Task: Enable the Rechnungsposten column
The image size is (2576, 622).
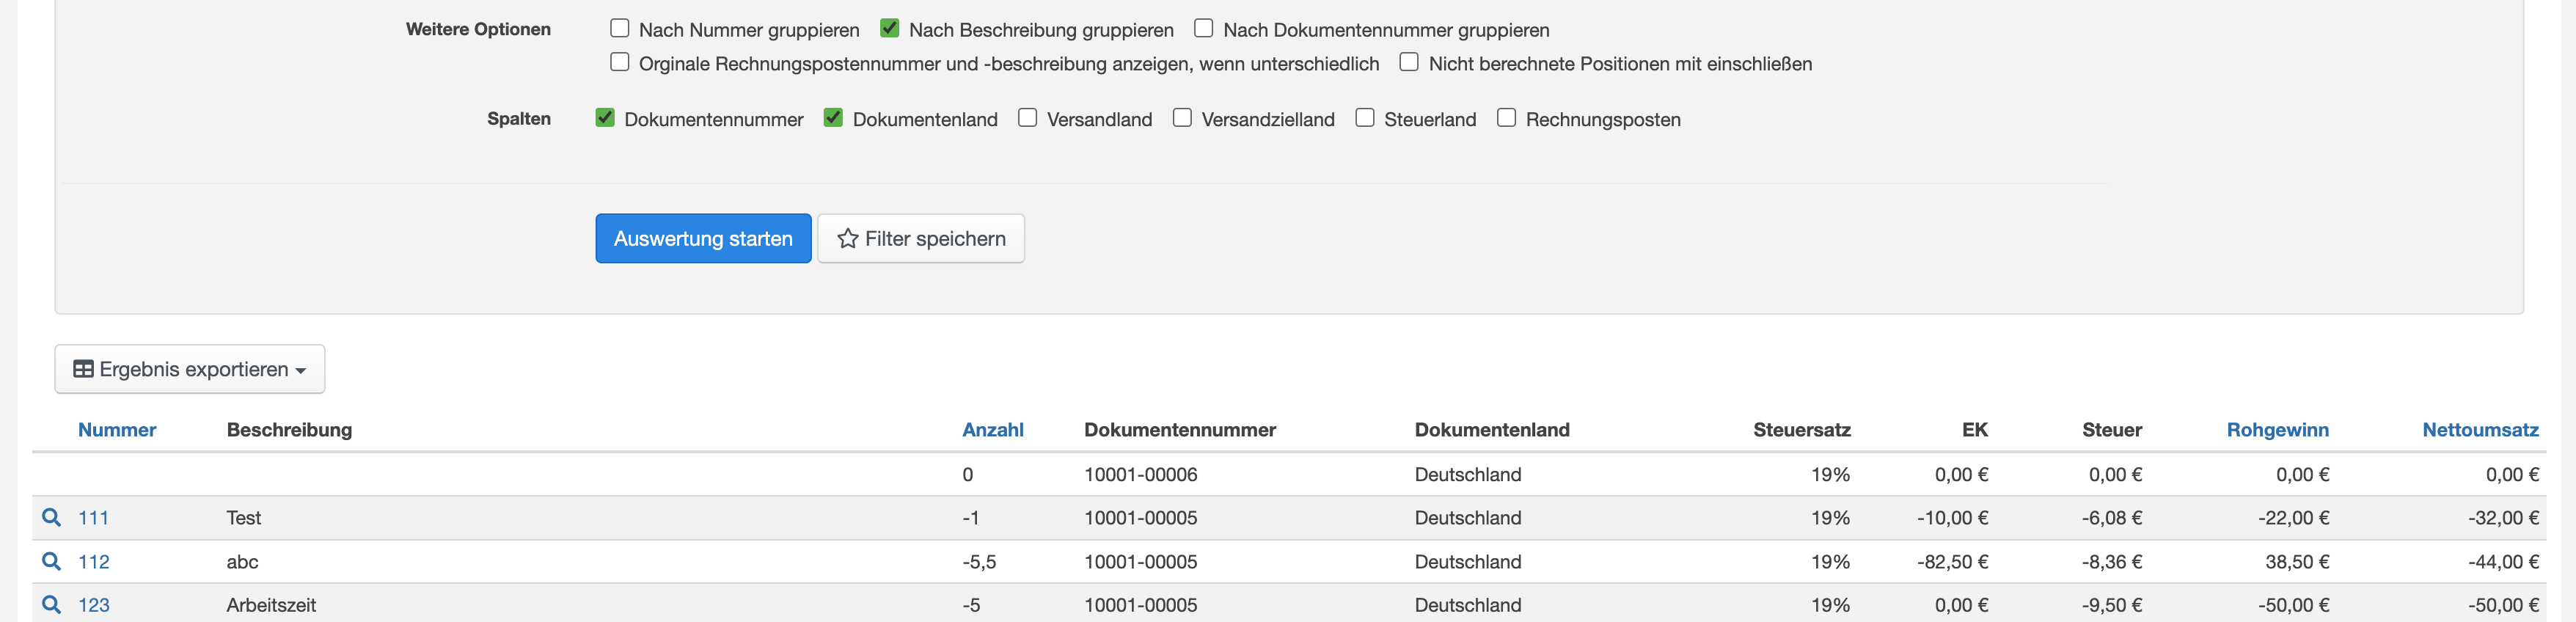Action: pyautogui.click(x=1506, y=117)
